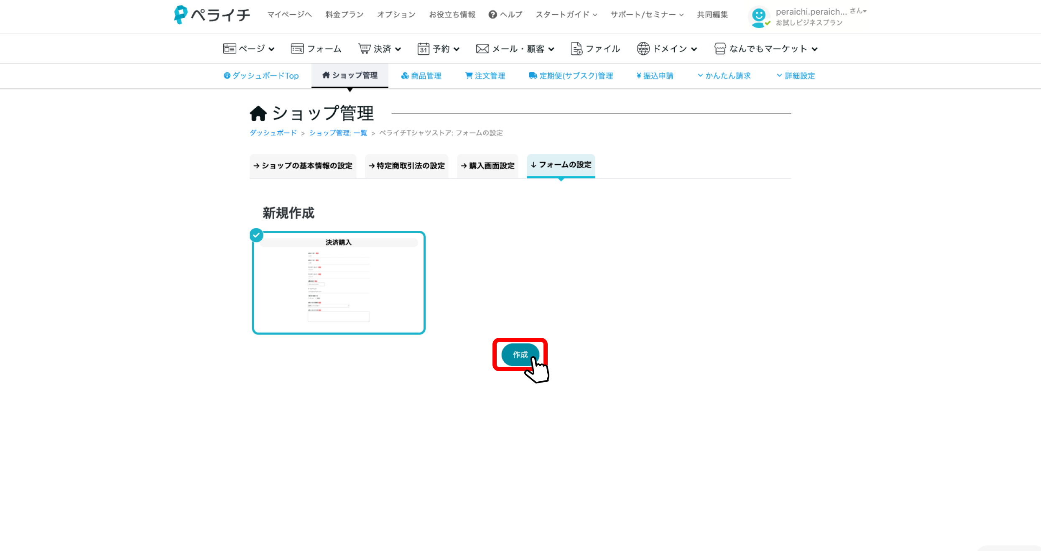Open お役立ち情報 link
Image resolution: width=1041 pixels, height=551 pixels.
pyautogui.click(x=452, y=15)
